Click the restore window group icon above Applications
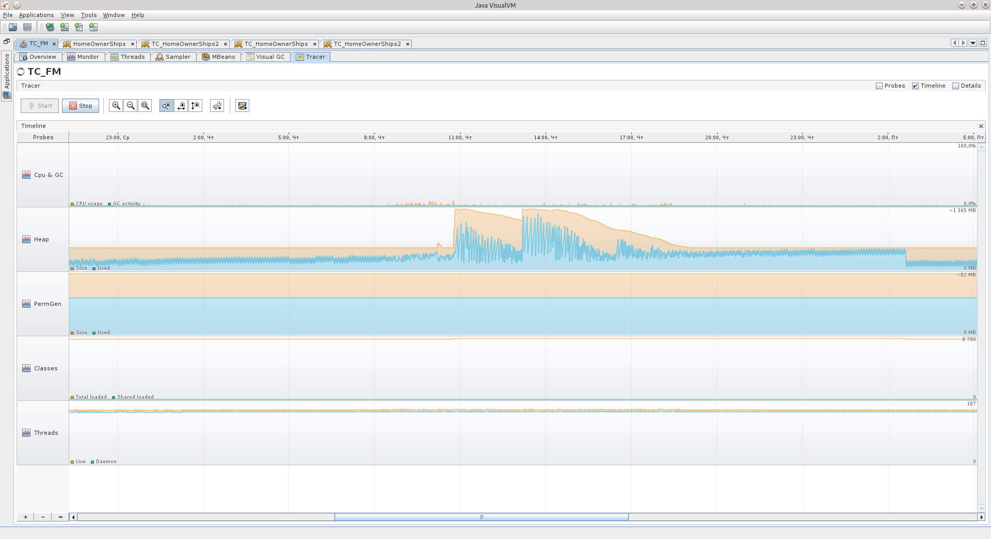Screen dimensions: 991x539 coord(6,42)
